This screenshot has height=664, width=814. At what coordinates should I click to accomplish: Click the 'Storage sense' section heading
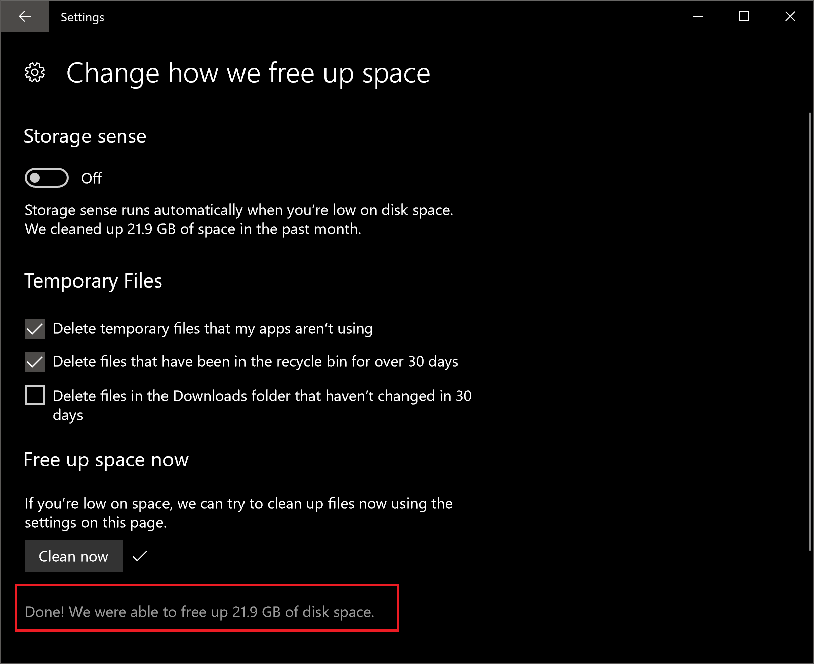click(85, 136)
